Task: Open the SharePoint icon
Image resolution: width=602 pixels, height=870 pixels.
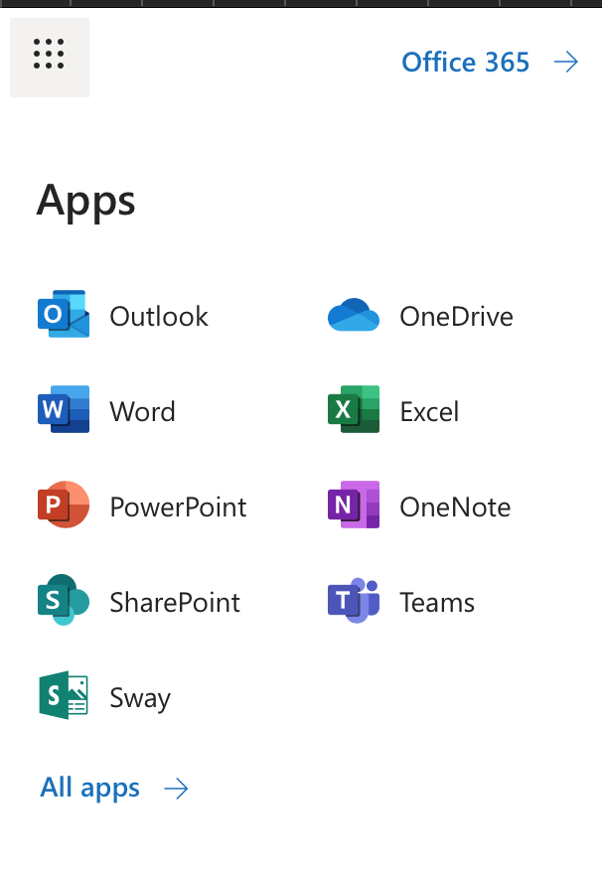Action: pyautogui.click(x=64, y=600)
